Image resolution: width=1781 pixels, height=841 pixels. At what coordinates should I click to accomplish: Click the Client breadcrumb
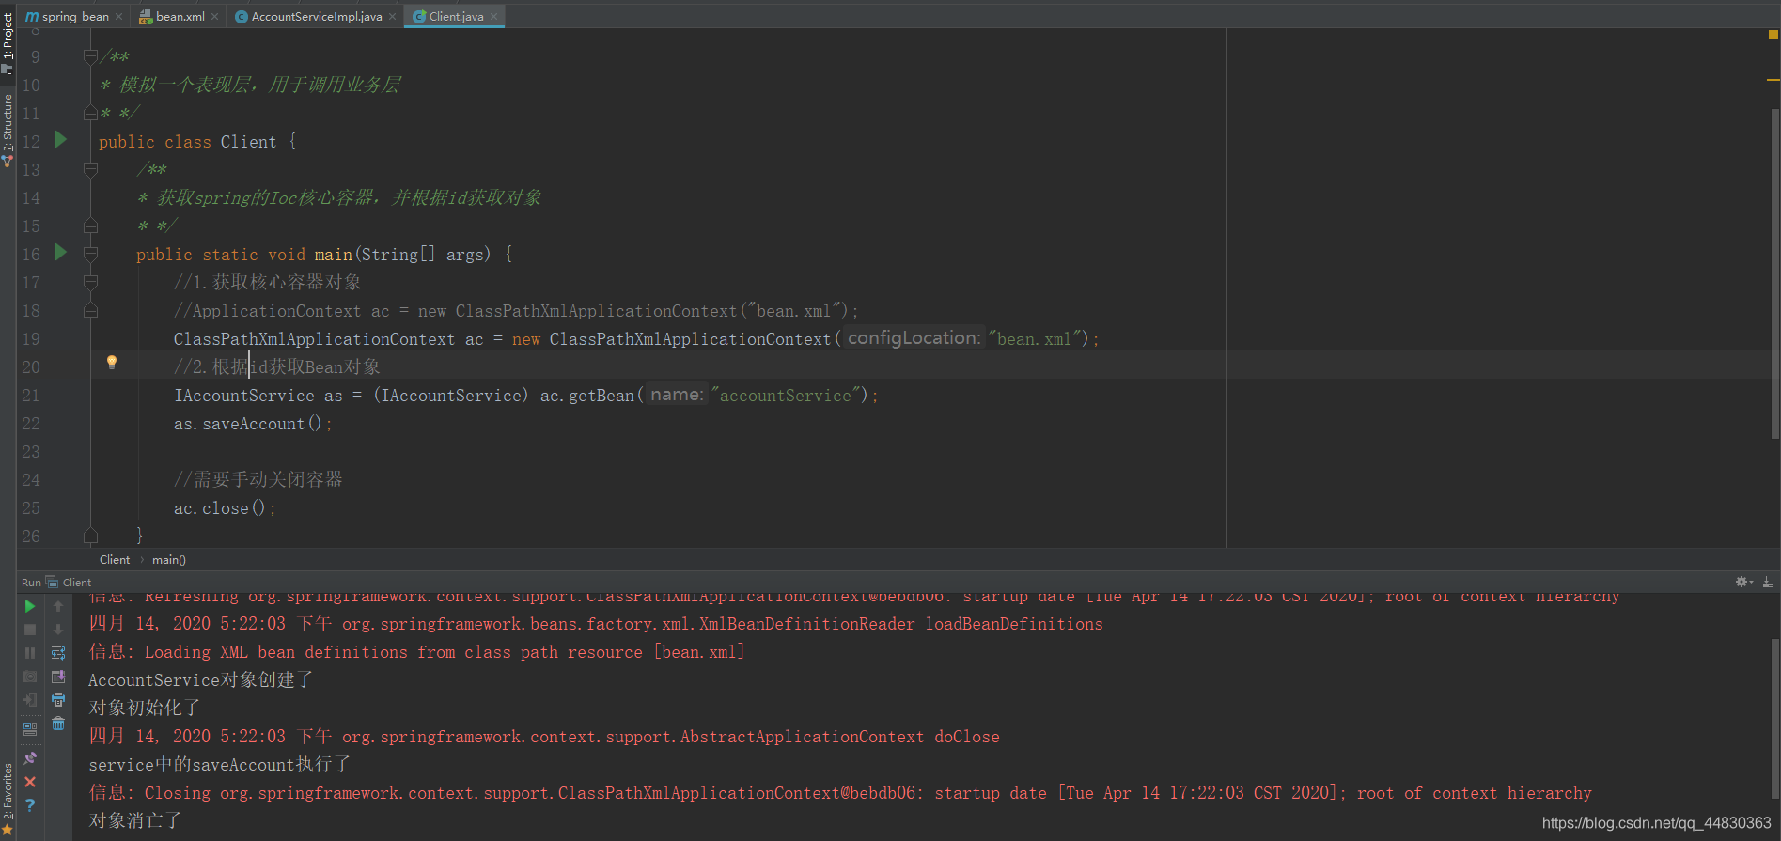click(115, 560)
